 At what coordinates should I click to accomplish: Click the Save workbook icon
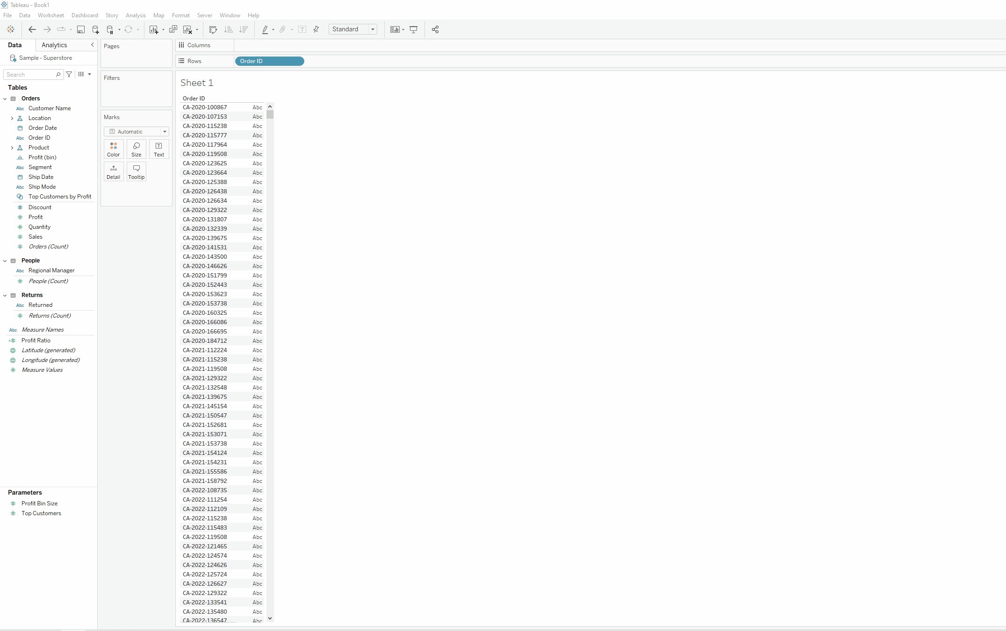(x=81, y=29)
